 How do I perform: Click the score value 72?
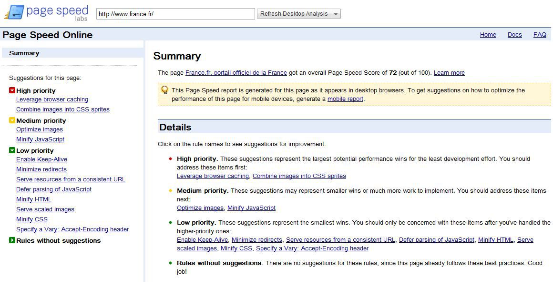pos(393,72)
